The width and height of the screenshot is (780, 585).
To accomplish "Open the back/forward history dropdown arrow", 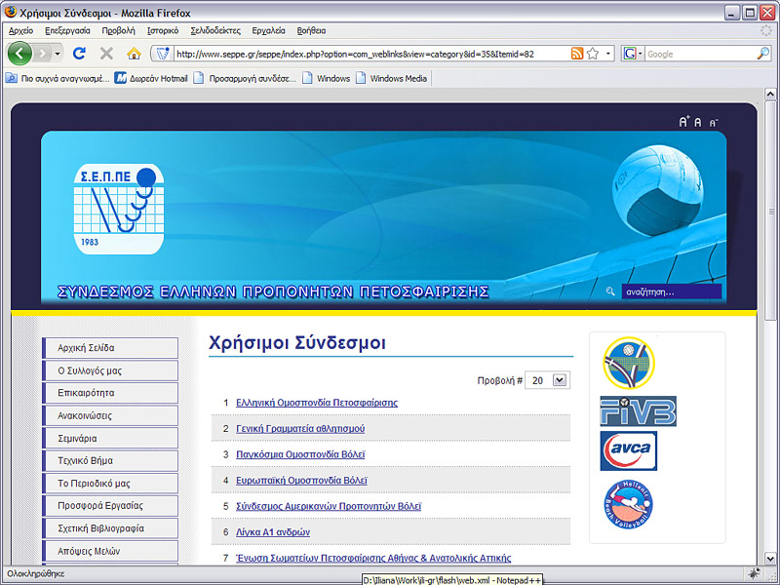I will pyautogui.click(x=58, y=54).
